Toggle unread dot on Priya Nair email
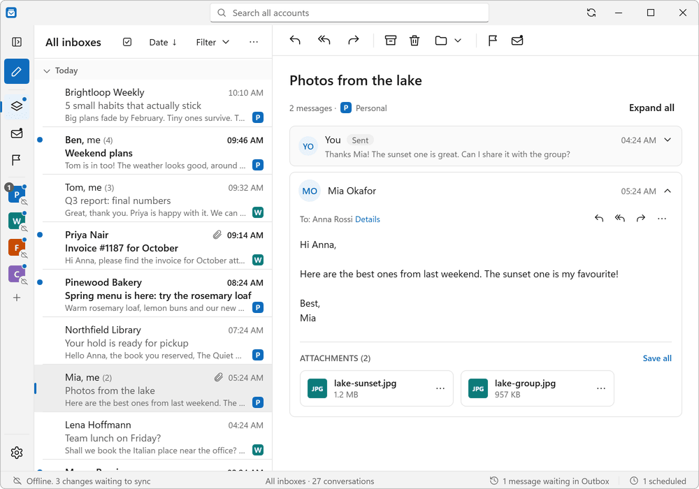699x489 pixels. pos(40,235)
